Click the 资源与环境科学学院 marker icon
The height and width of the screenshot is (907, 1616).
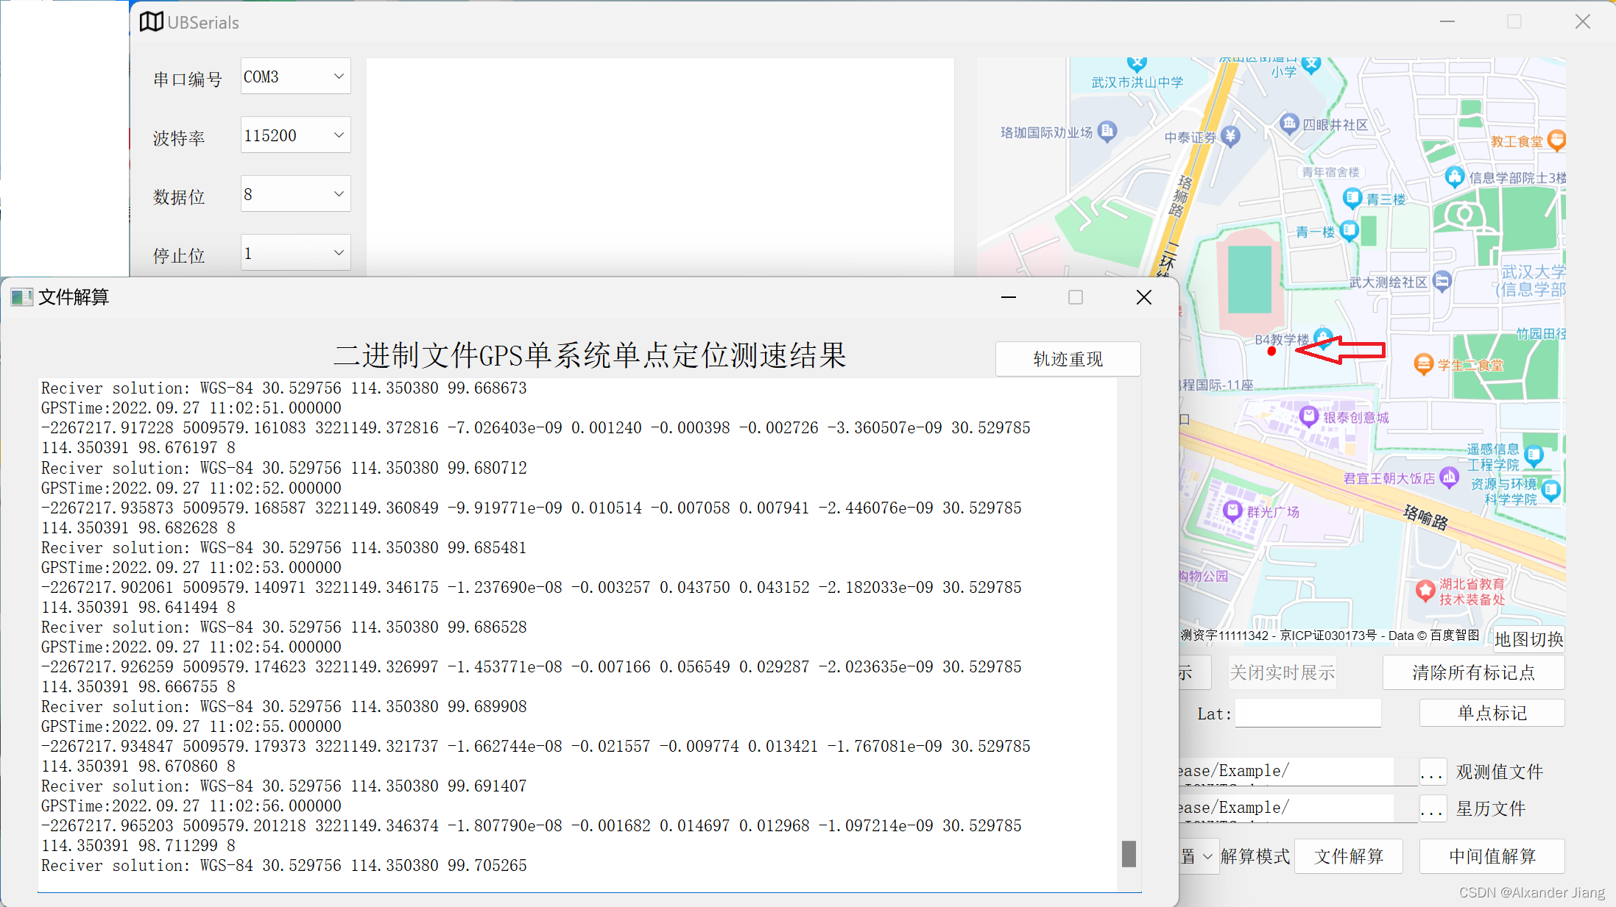[x=1550, y=490]
